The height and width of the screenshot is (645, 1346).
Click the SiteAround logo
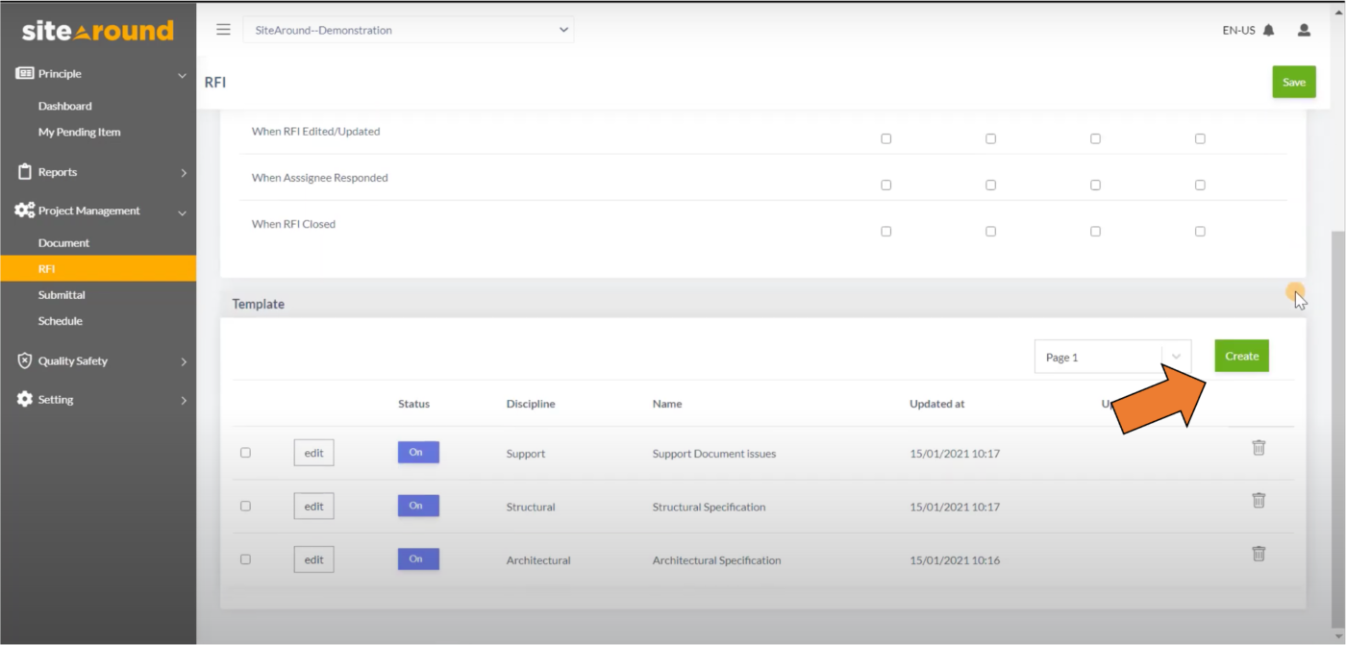(96, 30)
